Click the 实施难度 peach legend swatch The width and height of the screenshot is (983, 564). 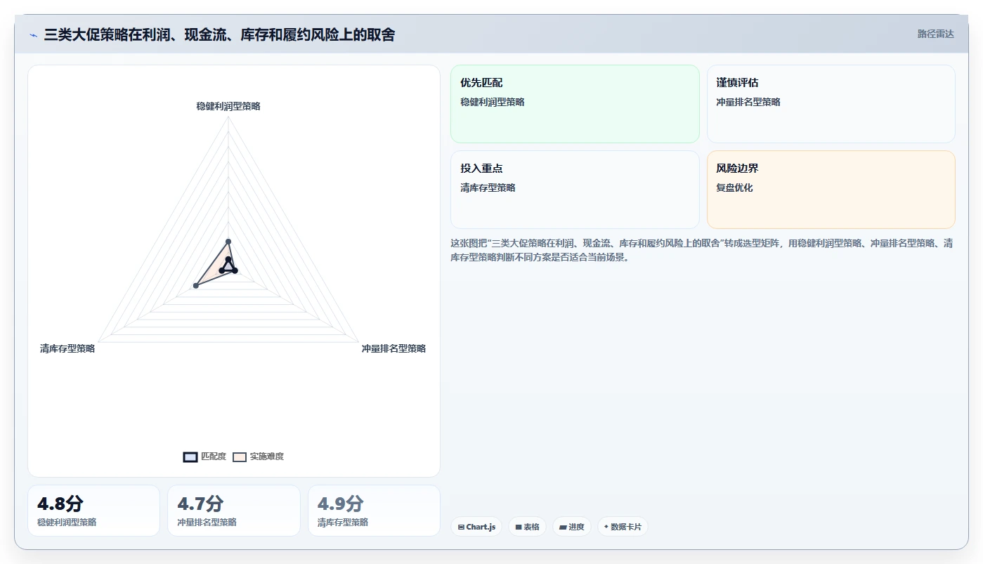pos(240,457)
